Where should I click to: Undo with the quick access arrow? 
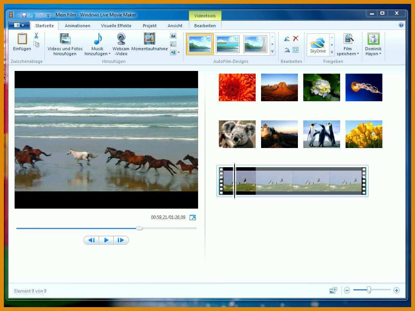tap(33, 15)
